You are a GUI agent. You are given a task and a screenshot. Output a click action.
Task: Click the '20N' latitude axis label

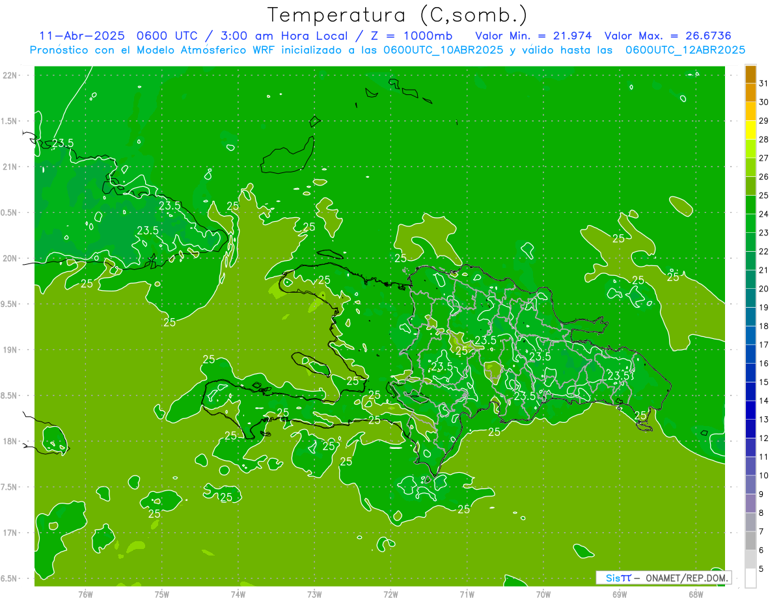10,258
